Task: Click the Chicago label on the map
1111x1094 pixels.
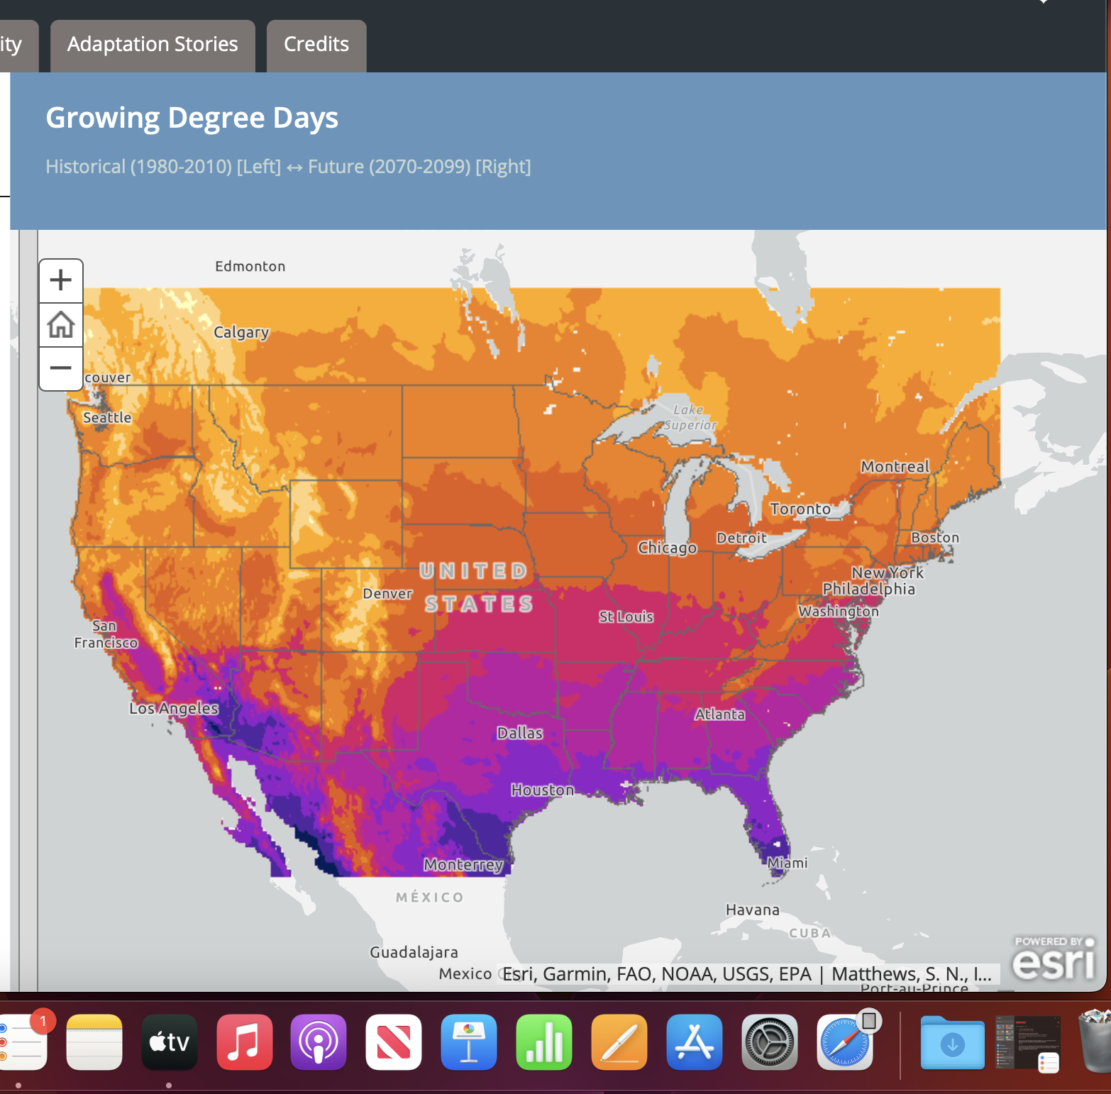Action: pyautogui.click(x=667, y=548)
